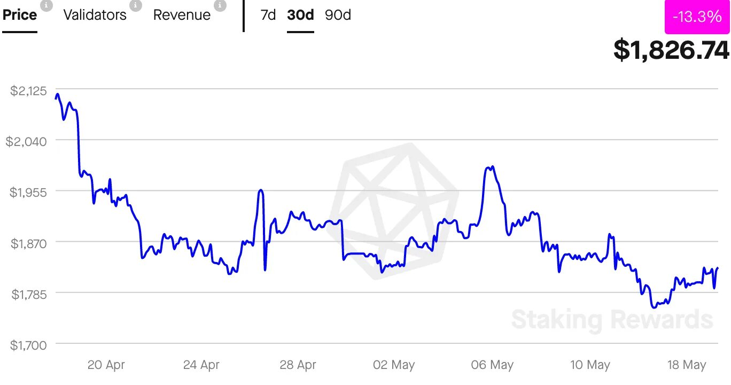Click the $1,955 y-axis label
Viewport: 731px width, 385px height.
pyautogui.click(x=28, y=192)
